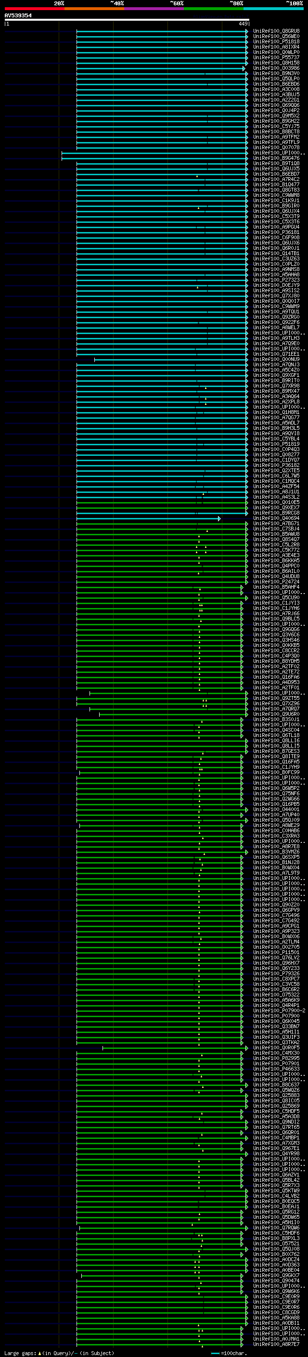
Task: Select label UniRef100_A0DCZ4
Action: pyautogui.click(x=276, y=1260)
